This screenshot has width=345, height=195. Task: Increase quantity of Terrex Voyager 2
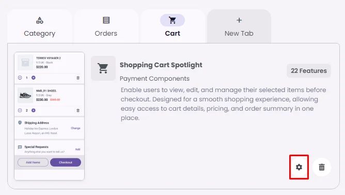(34, 78)
